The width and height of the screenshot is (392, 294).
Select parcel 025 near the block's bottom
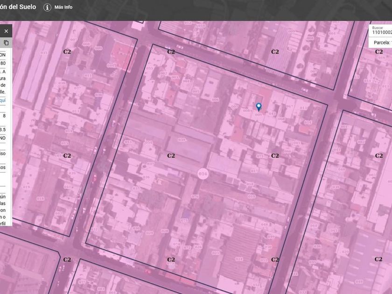[216, 253]
